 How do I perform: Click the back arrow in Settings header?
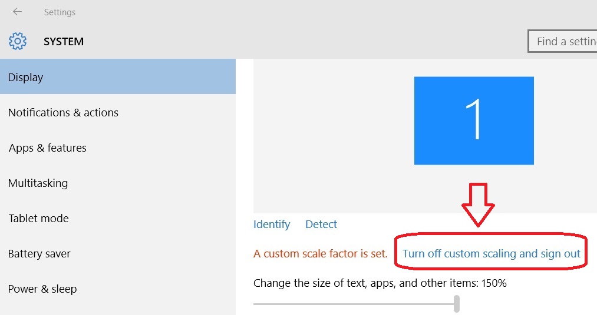coord(17,12)
